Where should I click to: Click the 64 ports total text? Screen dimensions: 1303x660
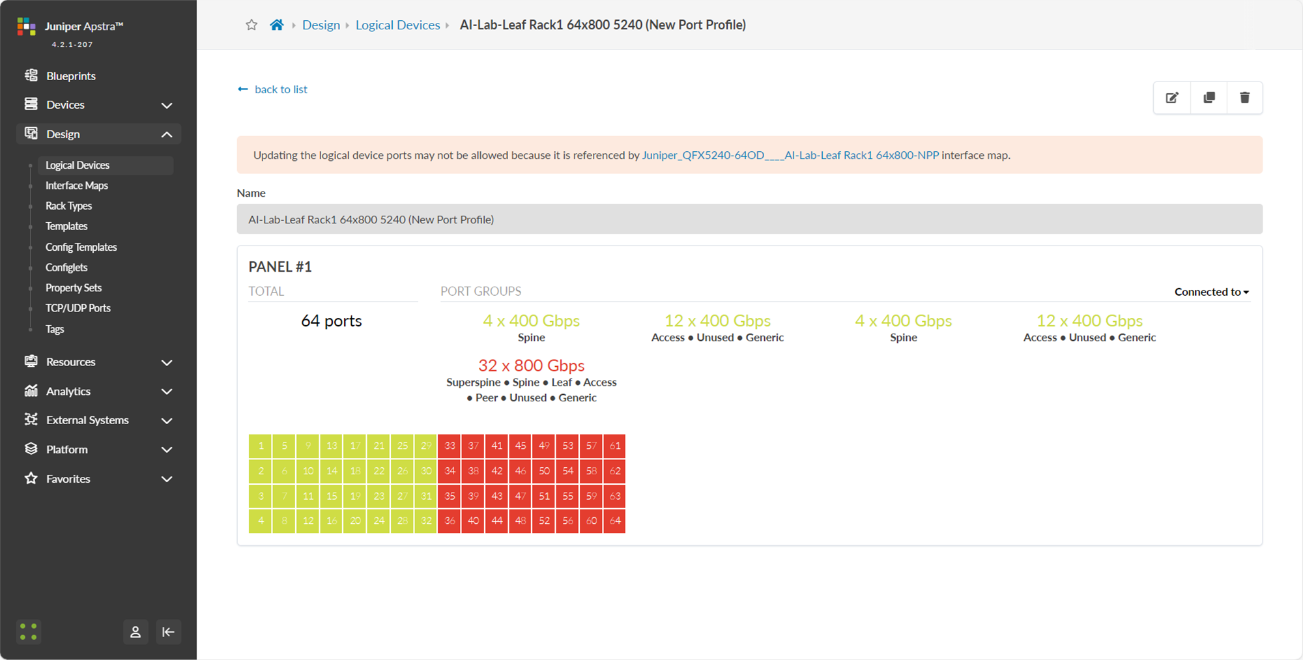[332, 321]
